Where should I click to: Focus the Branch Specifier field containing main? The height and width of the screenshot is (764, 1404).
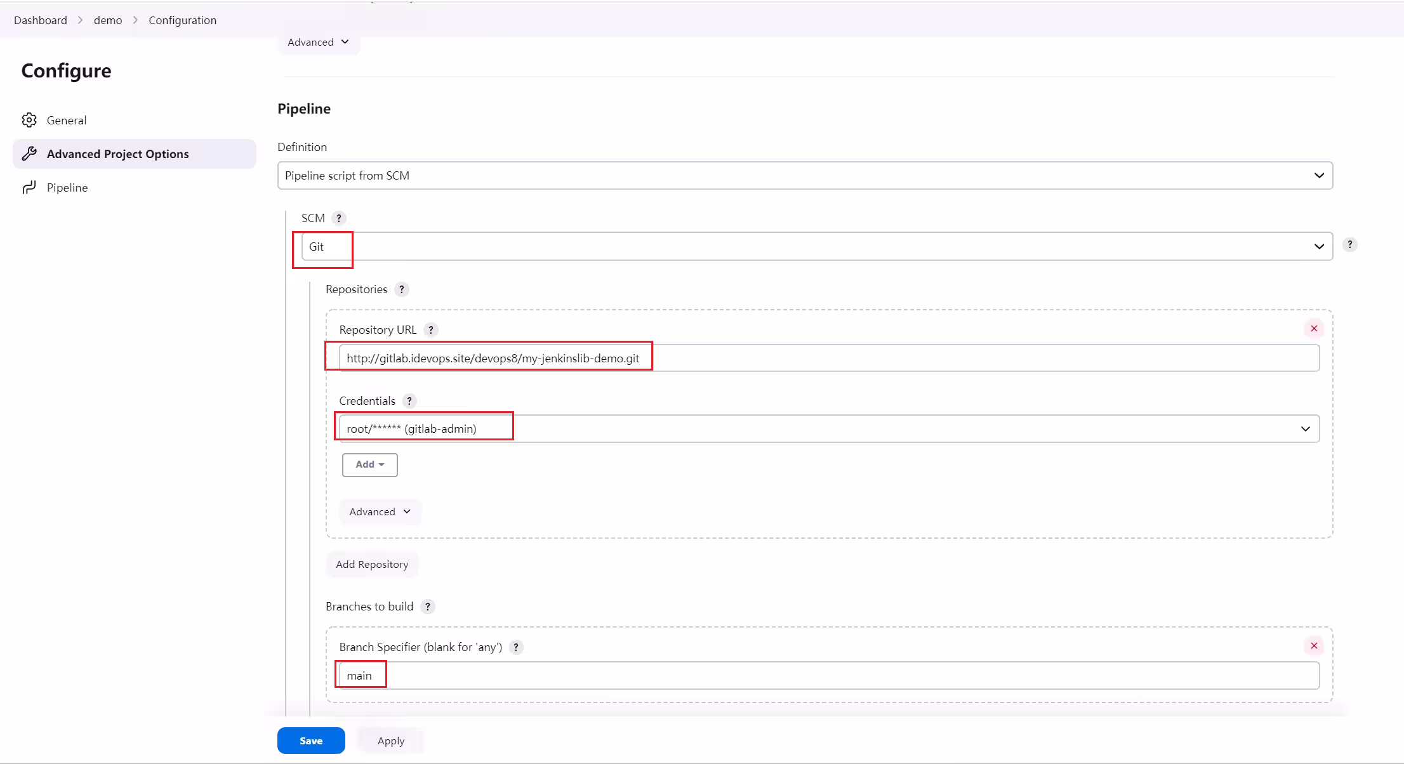point(829,675)
